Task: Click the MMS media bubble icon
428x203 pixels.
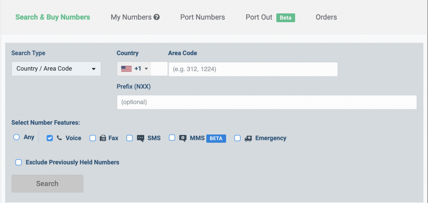Action: tap(183, 138)
